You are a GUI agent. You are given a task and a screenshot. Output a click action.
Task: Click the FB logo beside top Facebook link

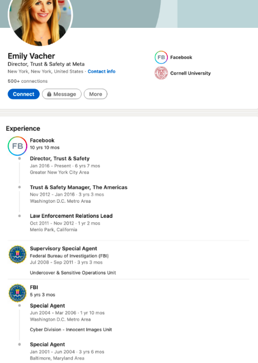tap(161, 57)
